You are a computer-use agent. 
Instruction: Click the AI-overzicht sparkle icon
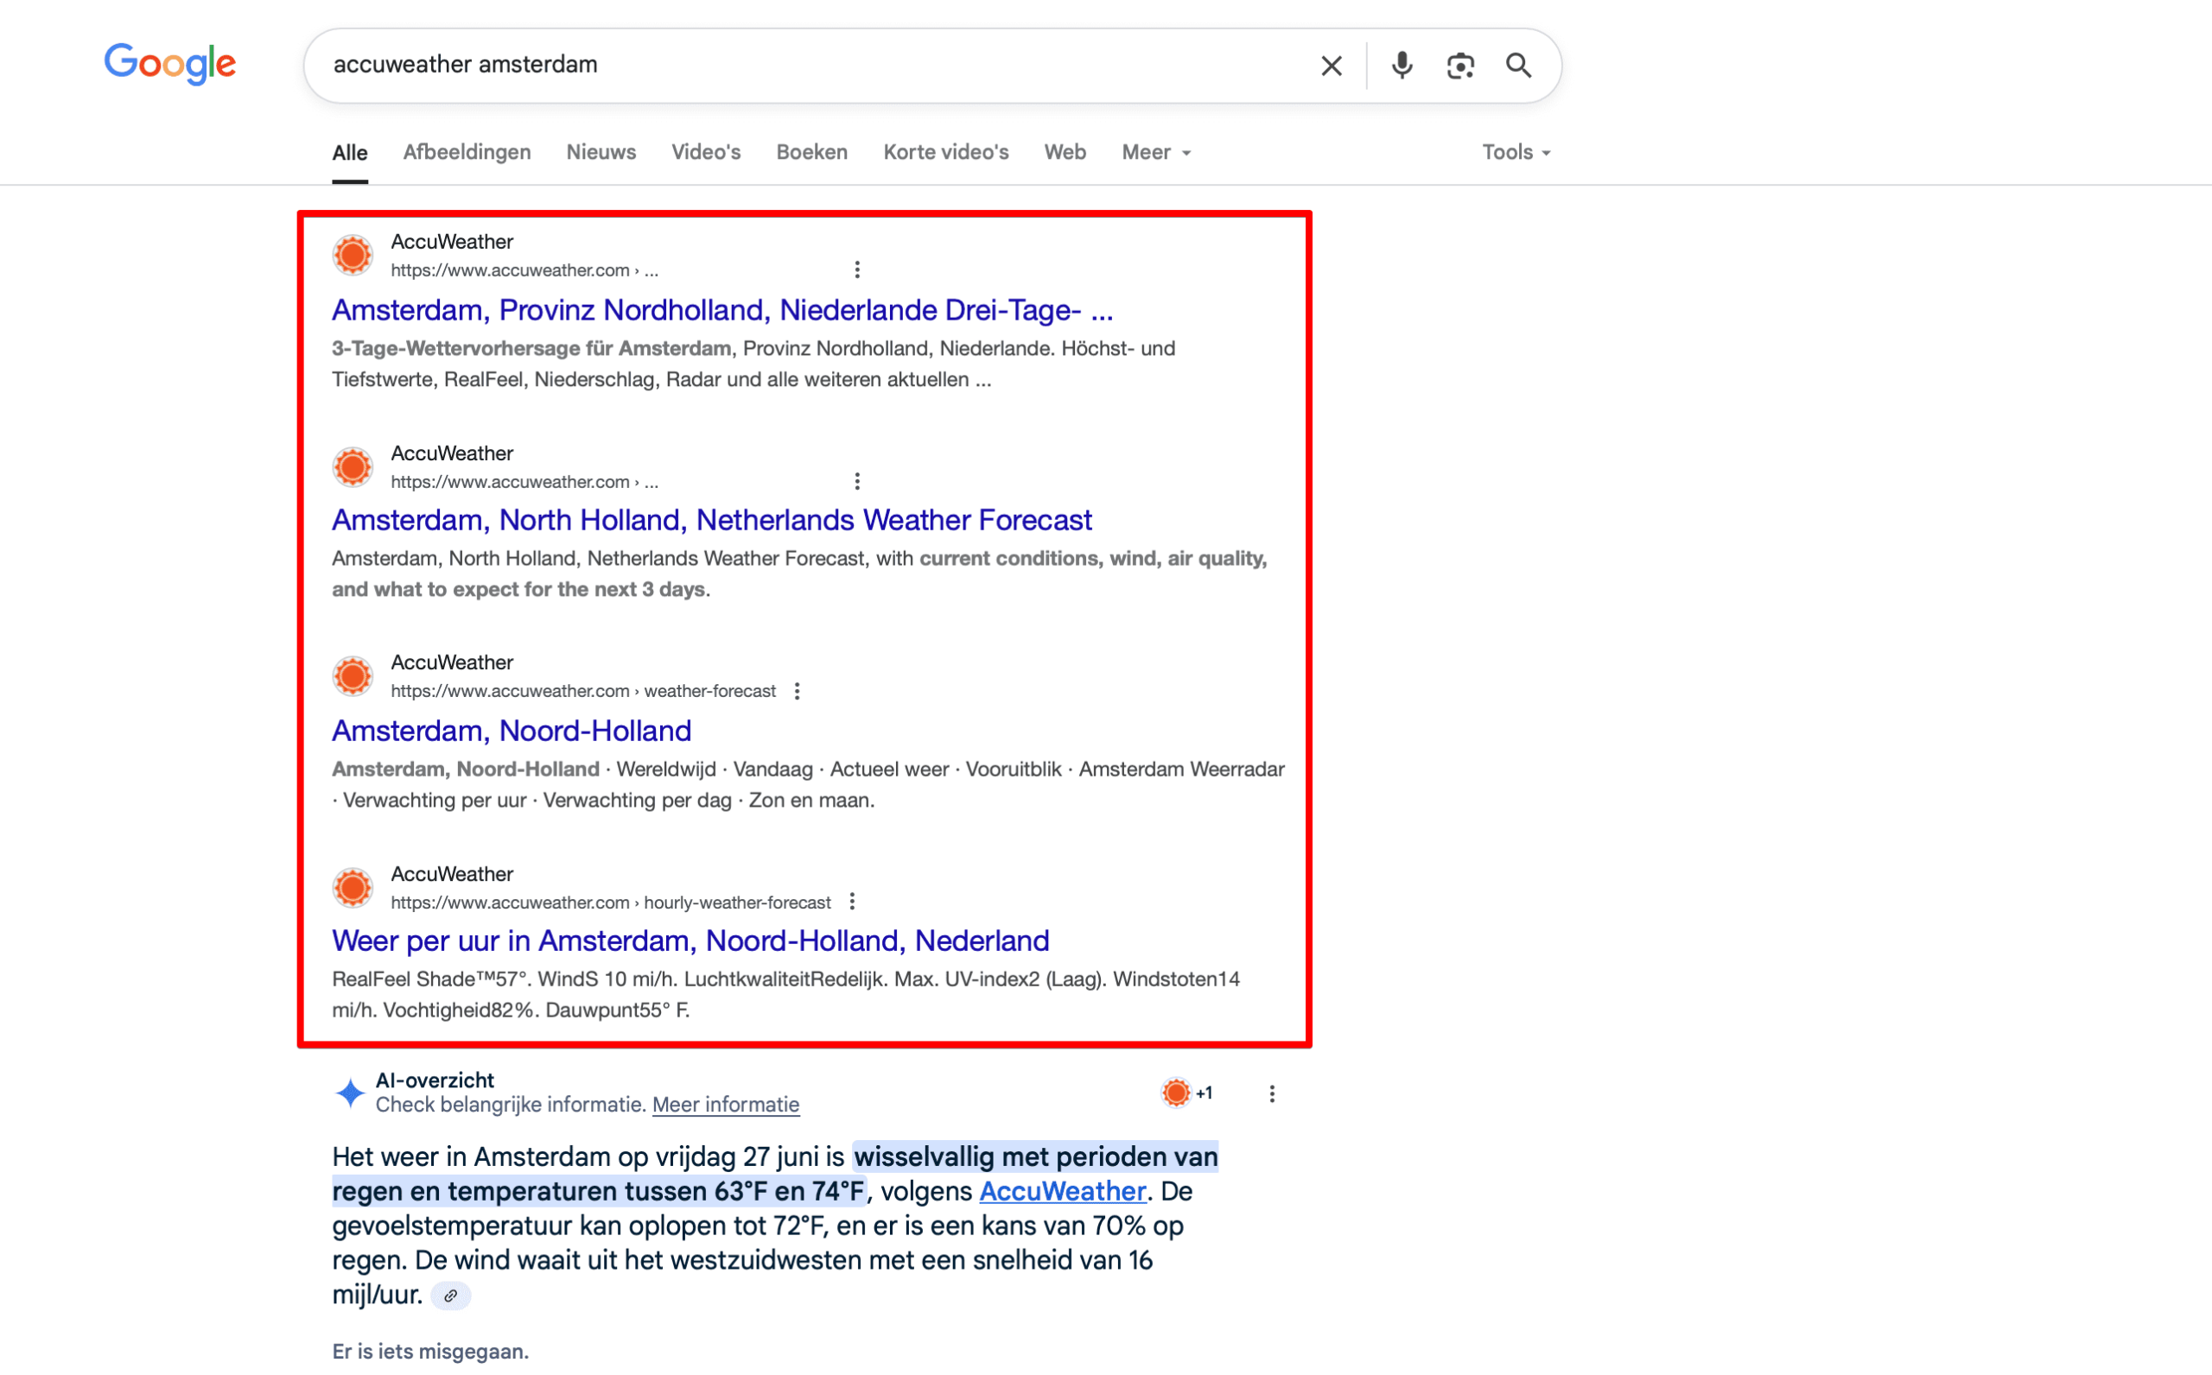(x=350, y=1093)
